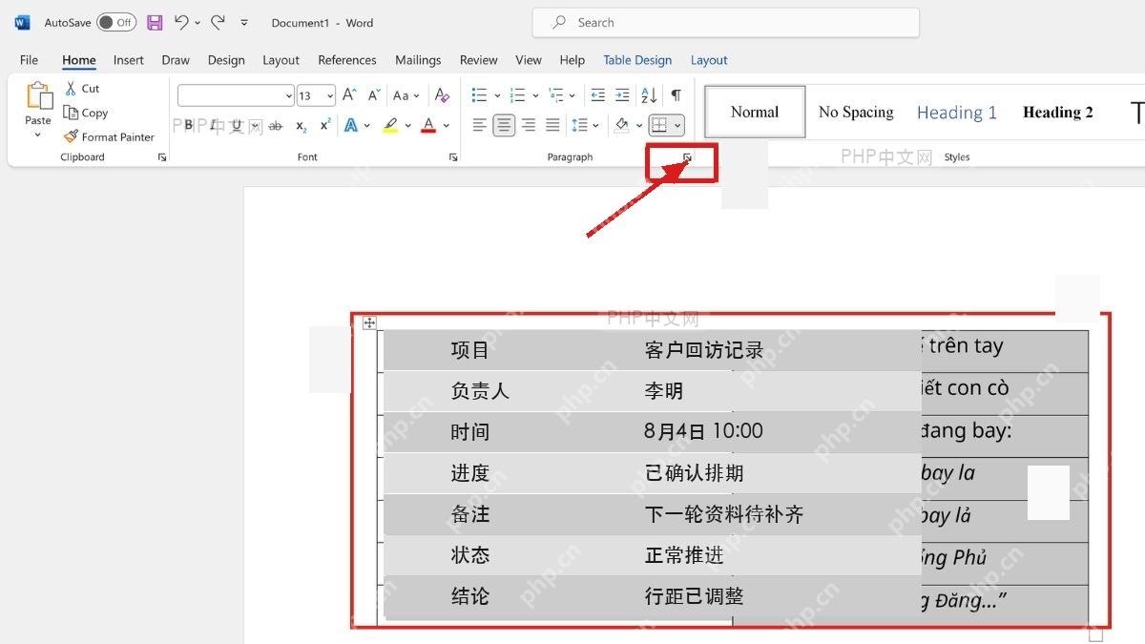Open the font name combo box

(236, 95)
